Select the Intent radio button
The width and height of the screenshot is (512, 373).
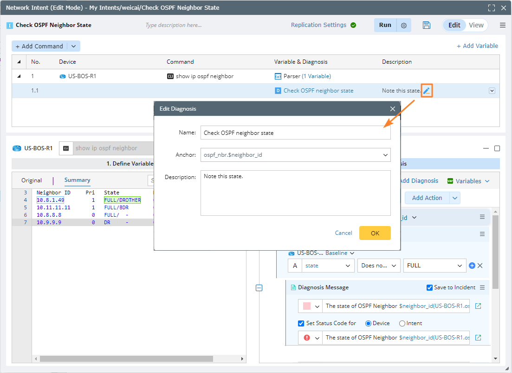(x=402, y=323)
